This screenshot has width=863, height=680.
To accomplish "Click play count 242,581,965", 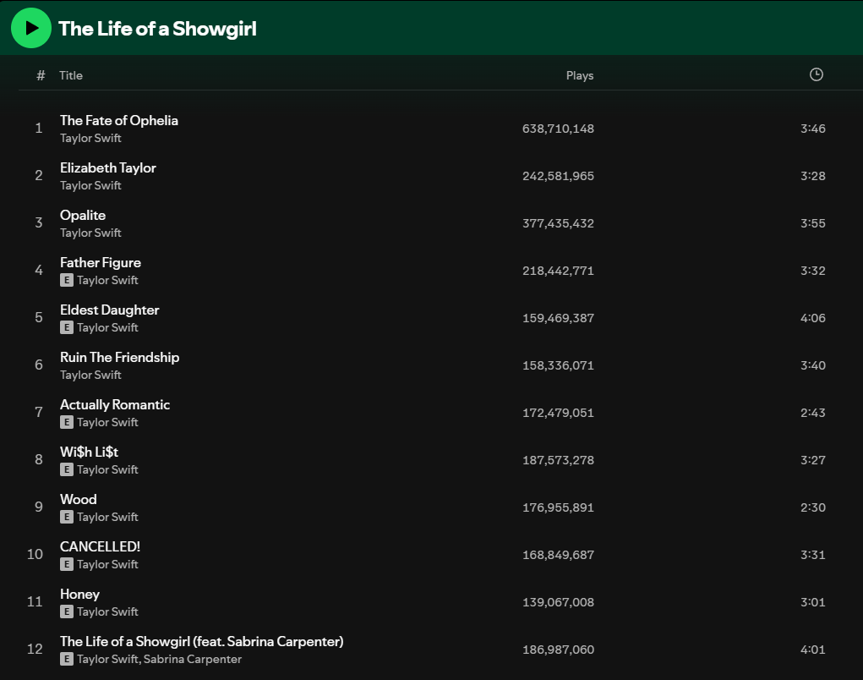I will click(558, 176).
